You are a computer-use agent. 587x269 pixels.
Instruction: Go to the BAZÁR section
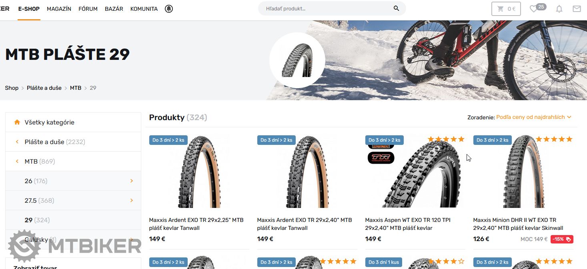pyautogui.click(x=114, y=9)
